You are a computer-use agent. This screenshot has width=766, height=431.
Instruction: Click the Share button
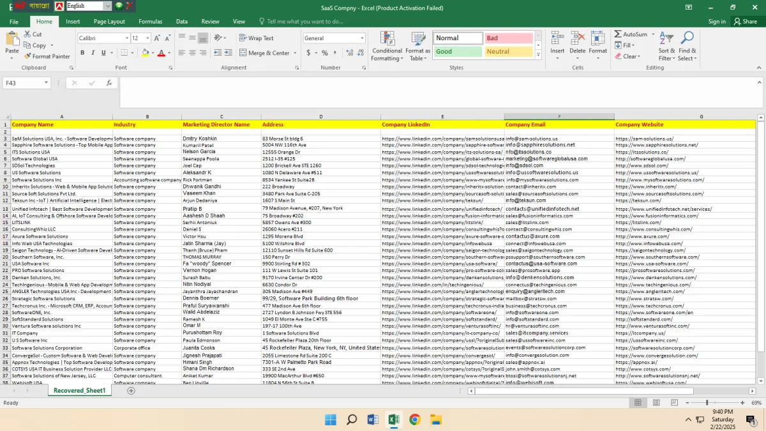[x=746, y=21]
